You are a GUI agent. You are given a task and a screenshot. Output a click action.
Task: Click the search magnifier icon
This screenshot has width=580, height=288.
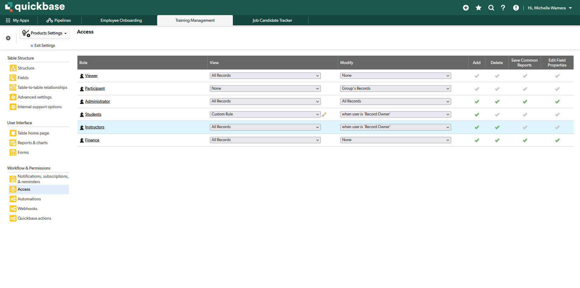[491, 8]
